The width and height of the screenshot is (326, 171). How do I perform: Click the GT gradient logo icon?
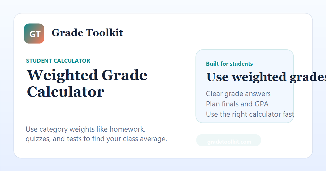34,34
